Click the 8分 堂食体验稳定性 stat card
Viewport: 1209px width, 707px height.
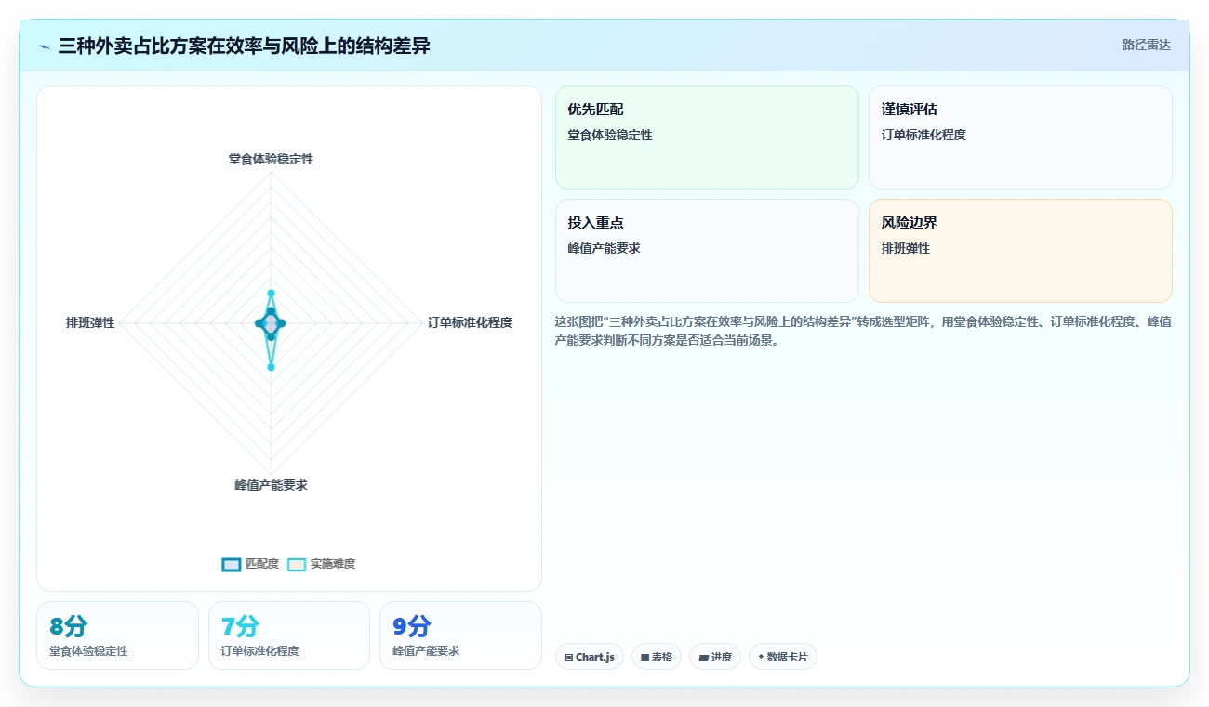pos(117,635)
